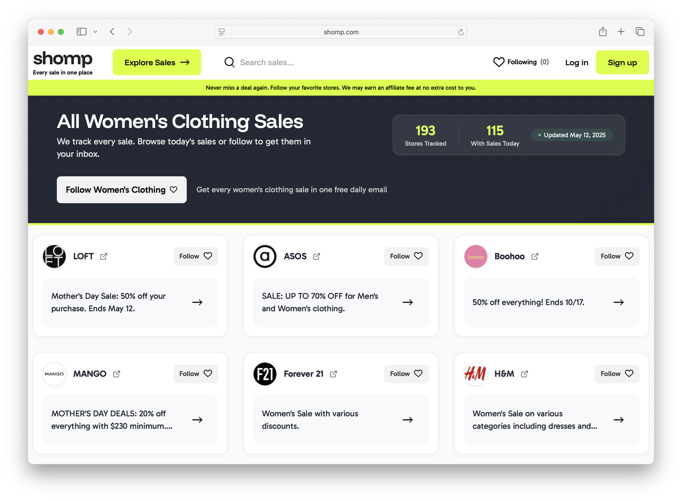682x501 pixels.
Task: Open the sidebar options dropdown chevron
Action: [95, 32]
